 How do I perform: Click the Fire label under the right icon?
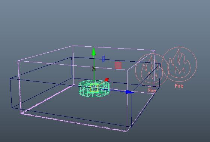point(179,86)
